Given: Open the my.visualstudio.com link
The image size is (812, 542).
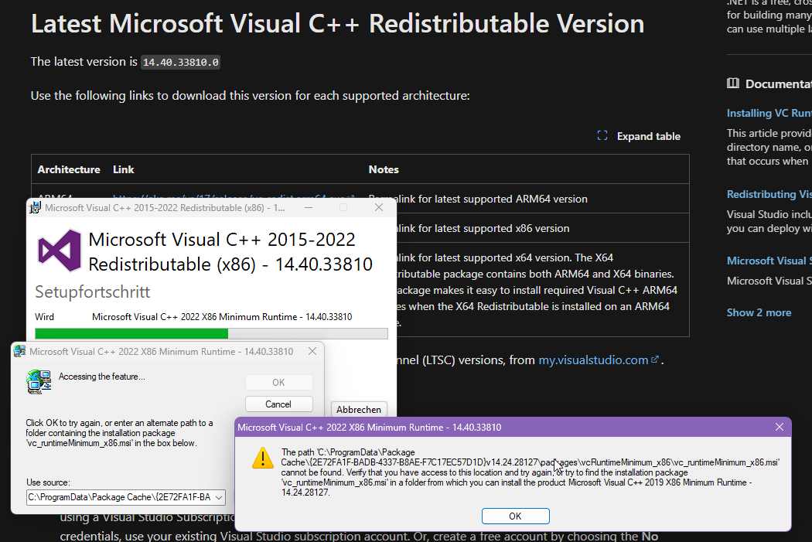Looking at the screenshot, I should (x=593, y=360).
